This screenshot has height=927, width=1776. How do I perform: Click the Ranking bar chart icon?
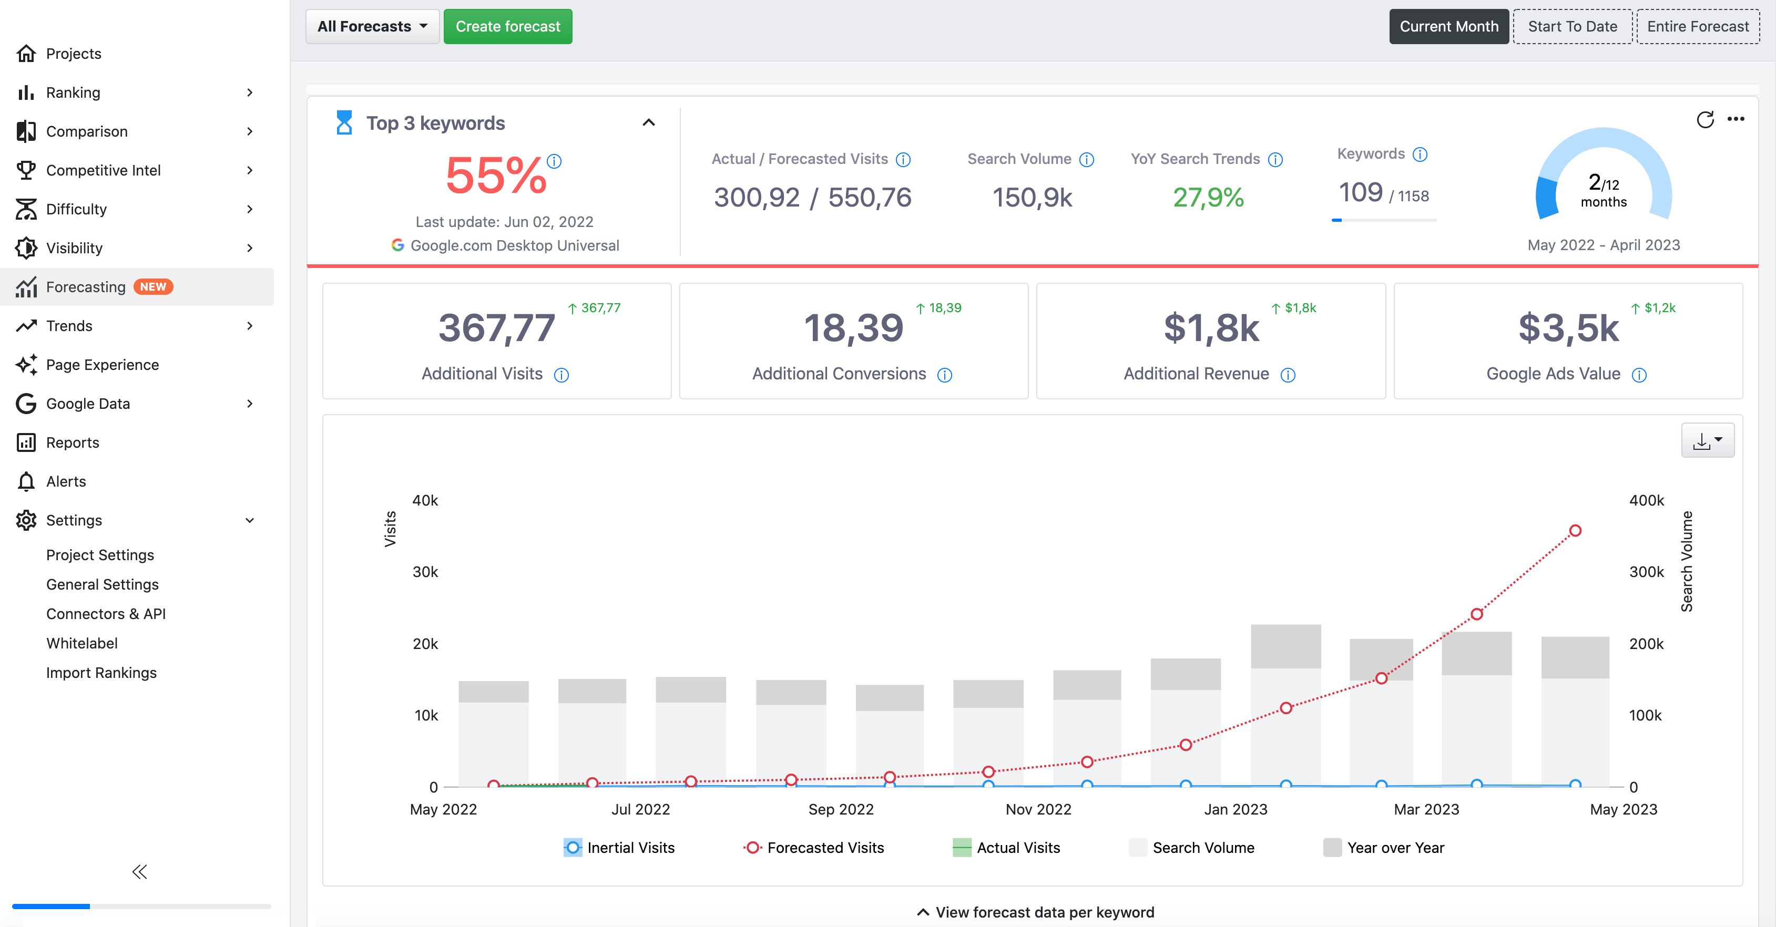coord(26,92)
